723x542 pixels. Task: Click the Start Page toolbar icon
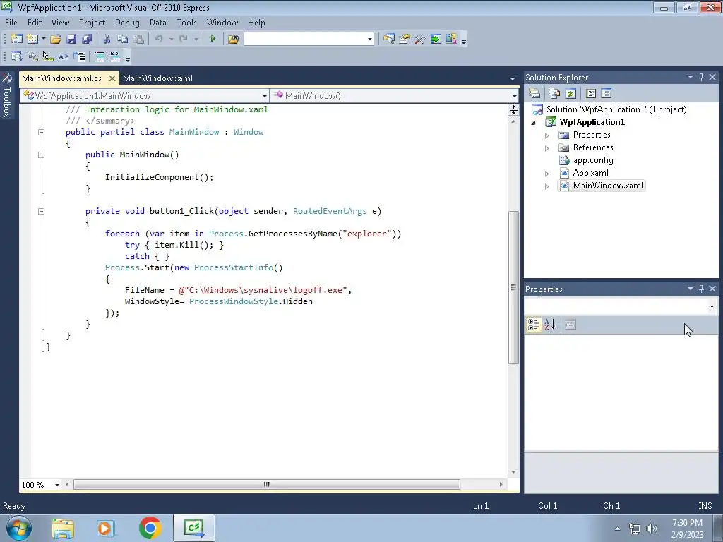coord(436,40)
